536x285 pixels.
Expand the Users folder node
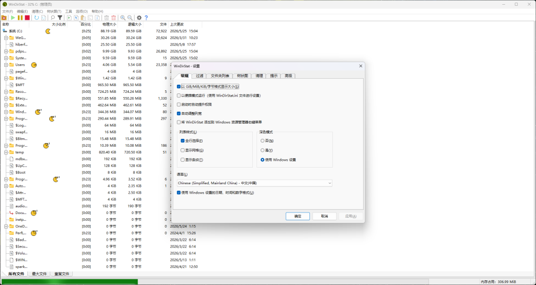6,65
